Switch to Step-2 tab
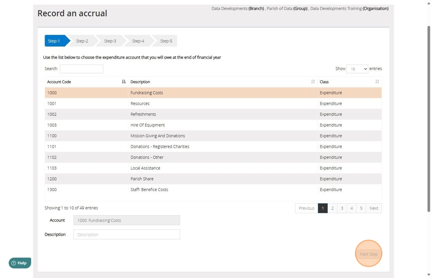Viewport: 431px width, 278px height. (x=82, y=41)
